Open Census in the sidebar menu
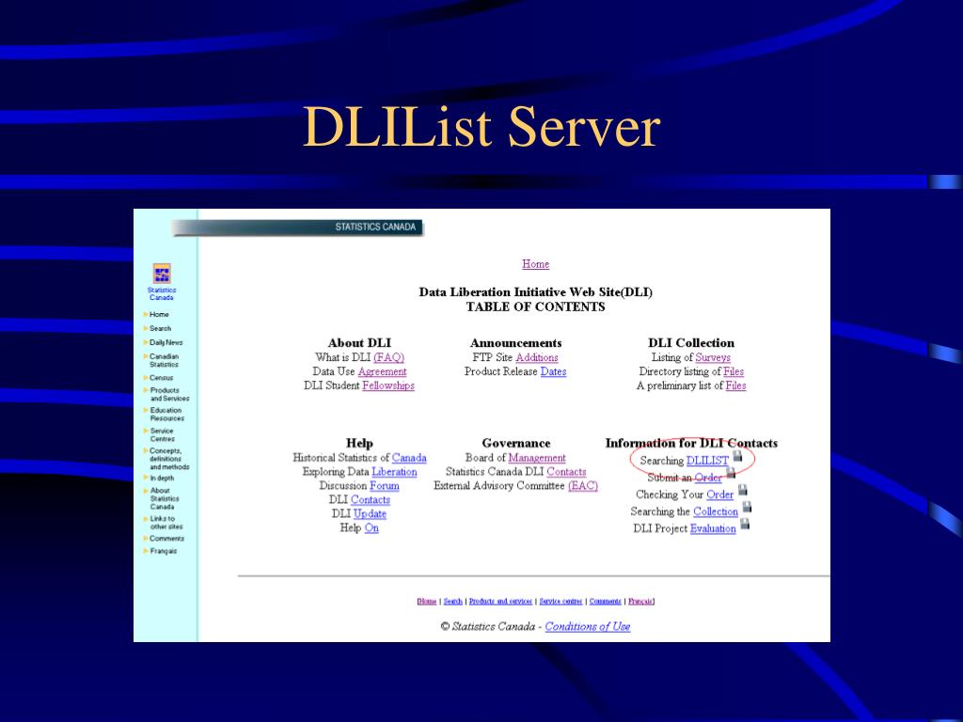Image resolution: width=963 pixels, height=722 pixels. (x=162, y=378)
